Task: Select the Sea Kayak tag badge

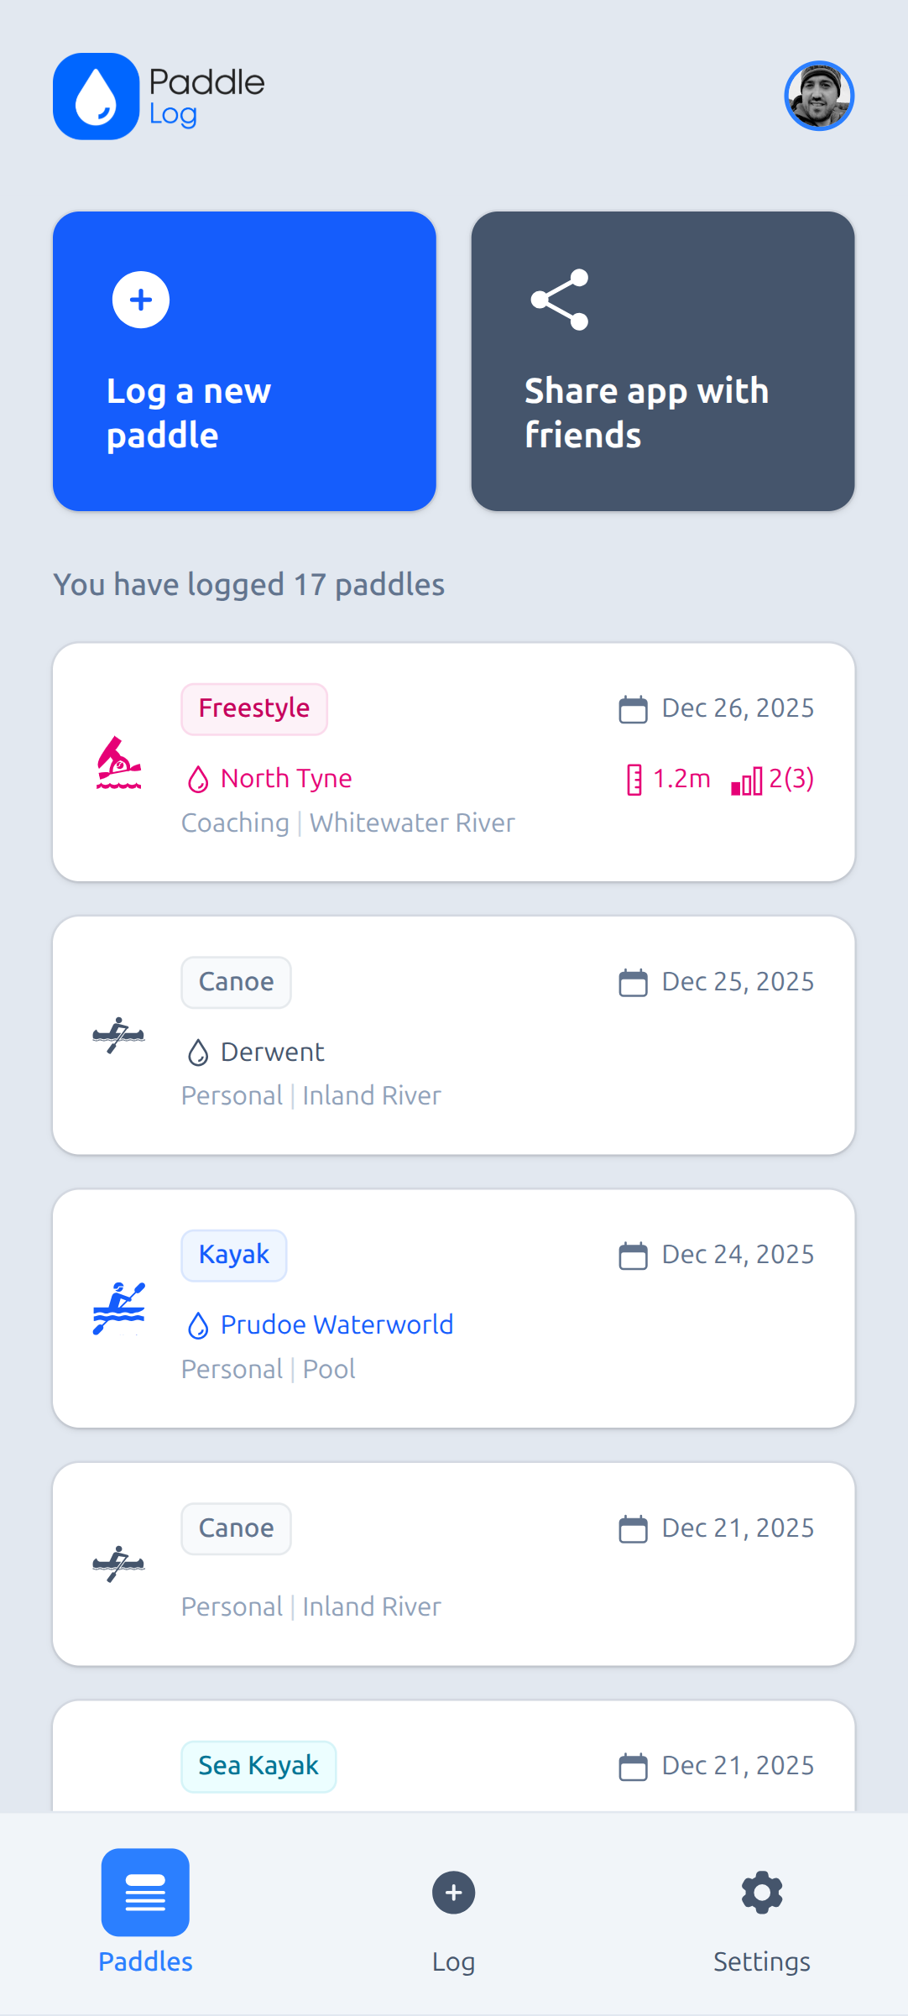Action: (x=258, y=1766)
